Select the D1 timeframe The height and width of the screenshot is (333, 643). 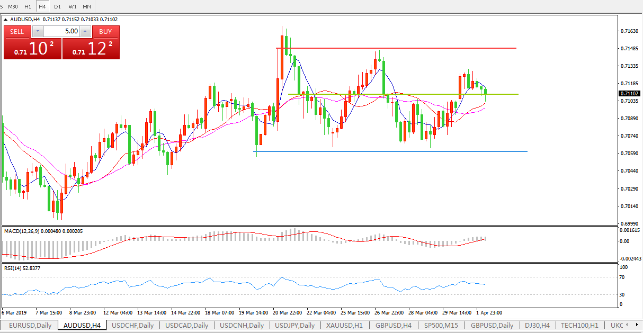click(x=58, y=6)
